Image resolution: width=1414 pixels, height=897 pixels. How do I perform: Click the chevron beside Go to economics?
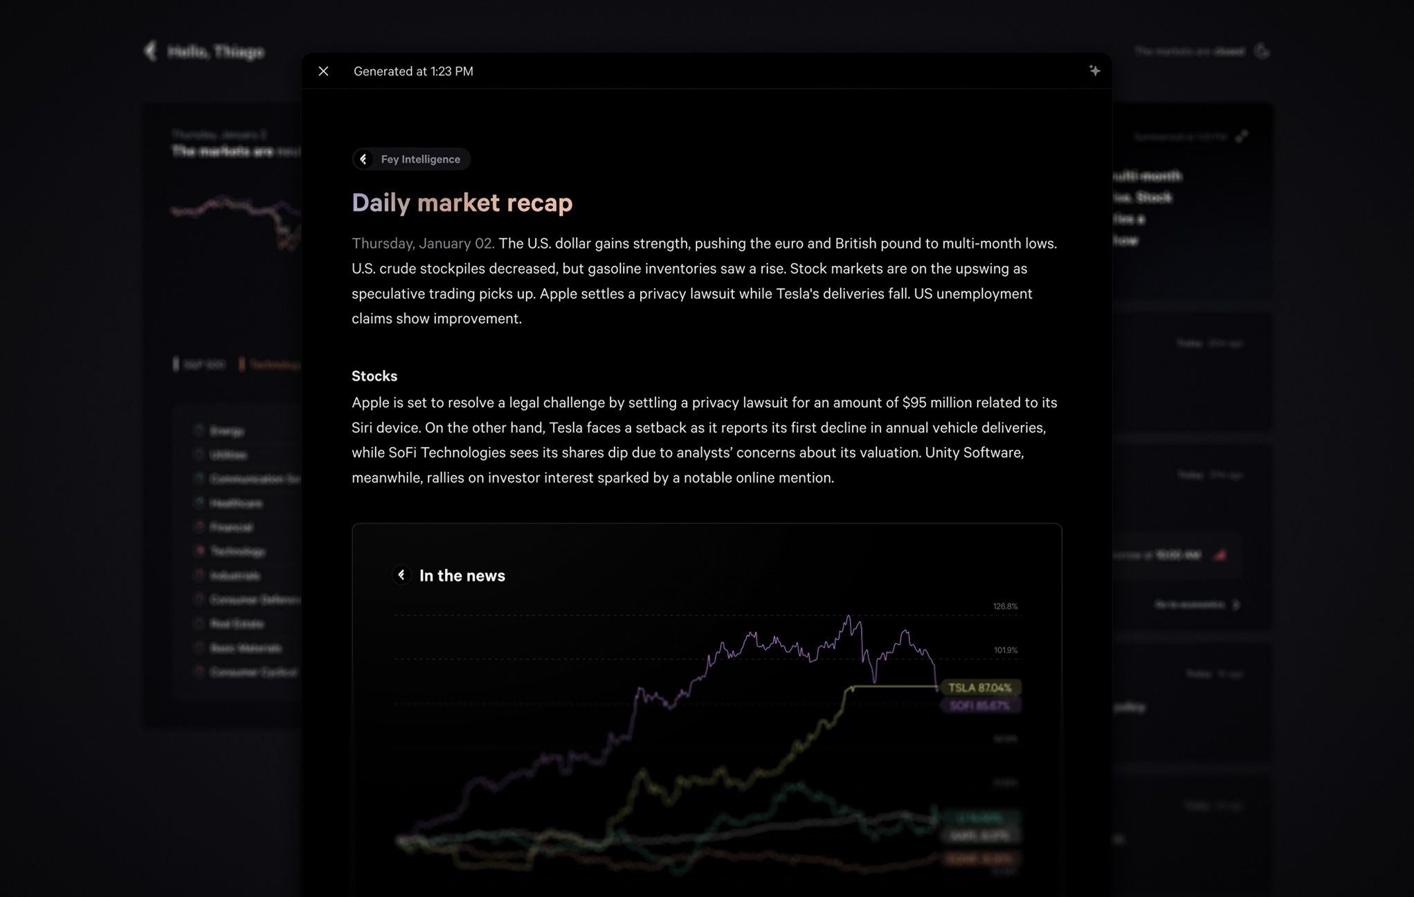tap(1236, 605)
